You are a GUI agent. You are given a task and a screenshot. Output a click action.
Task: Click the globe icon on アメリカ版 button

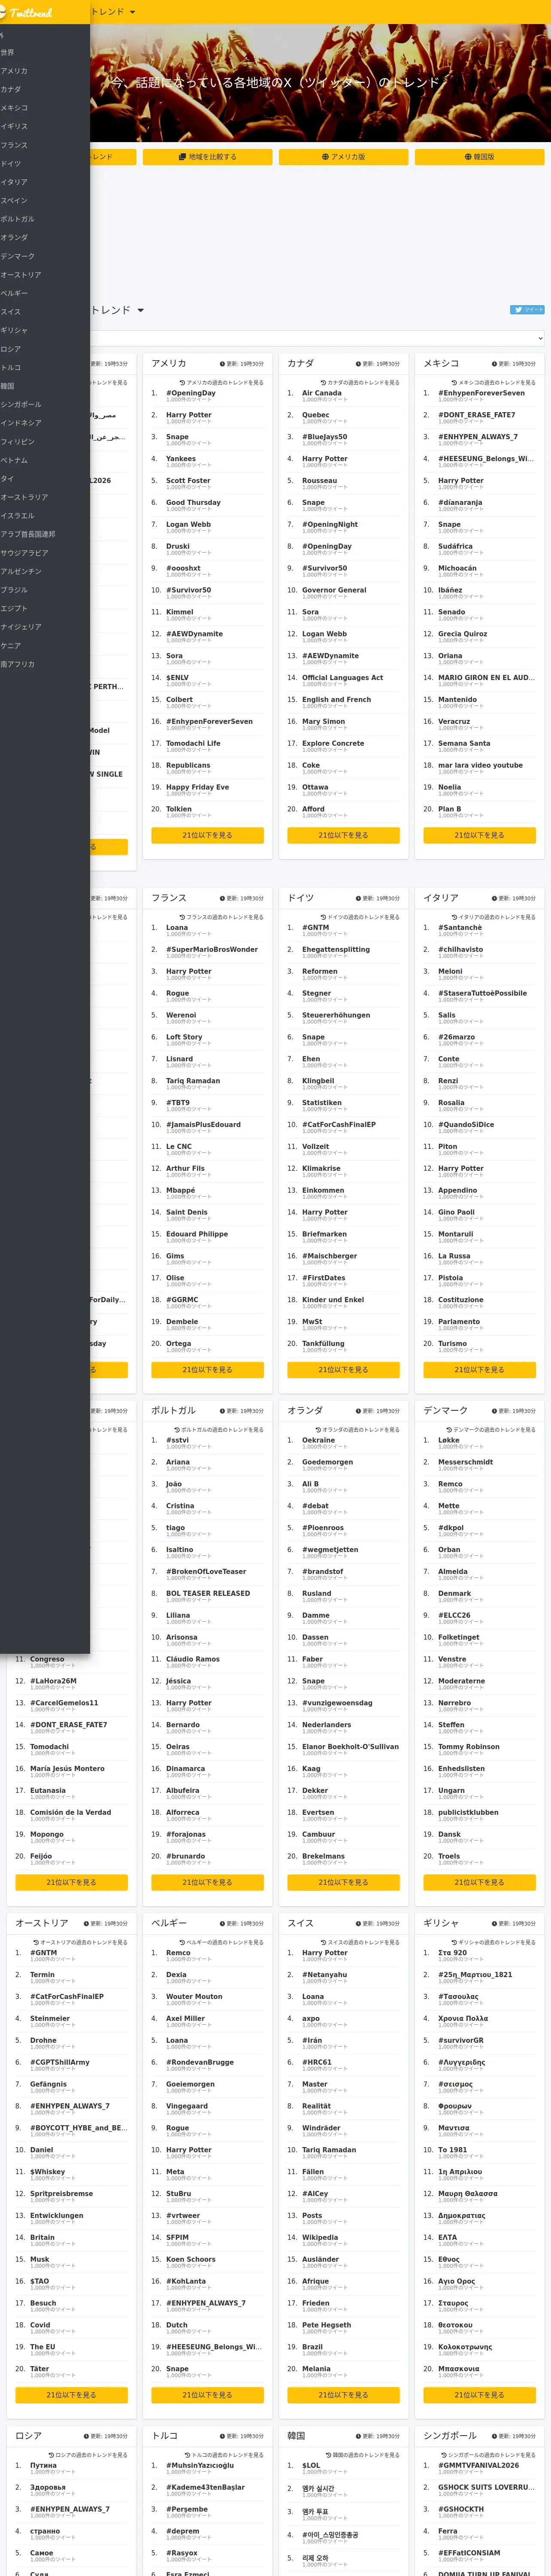point(325,157)
